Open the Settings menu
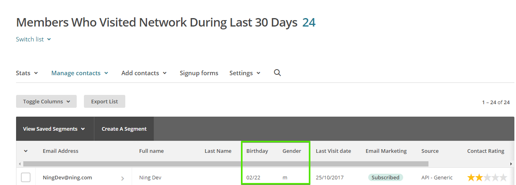Image resolution: width=516 pixels, height=185 pixels. (245, 73)
